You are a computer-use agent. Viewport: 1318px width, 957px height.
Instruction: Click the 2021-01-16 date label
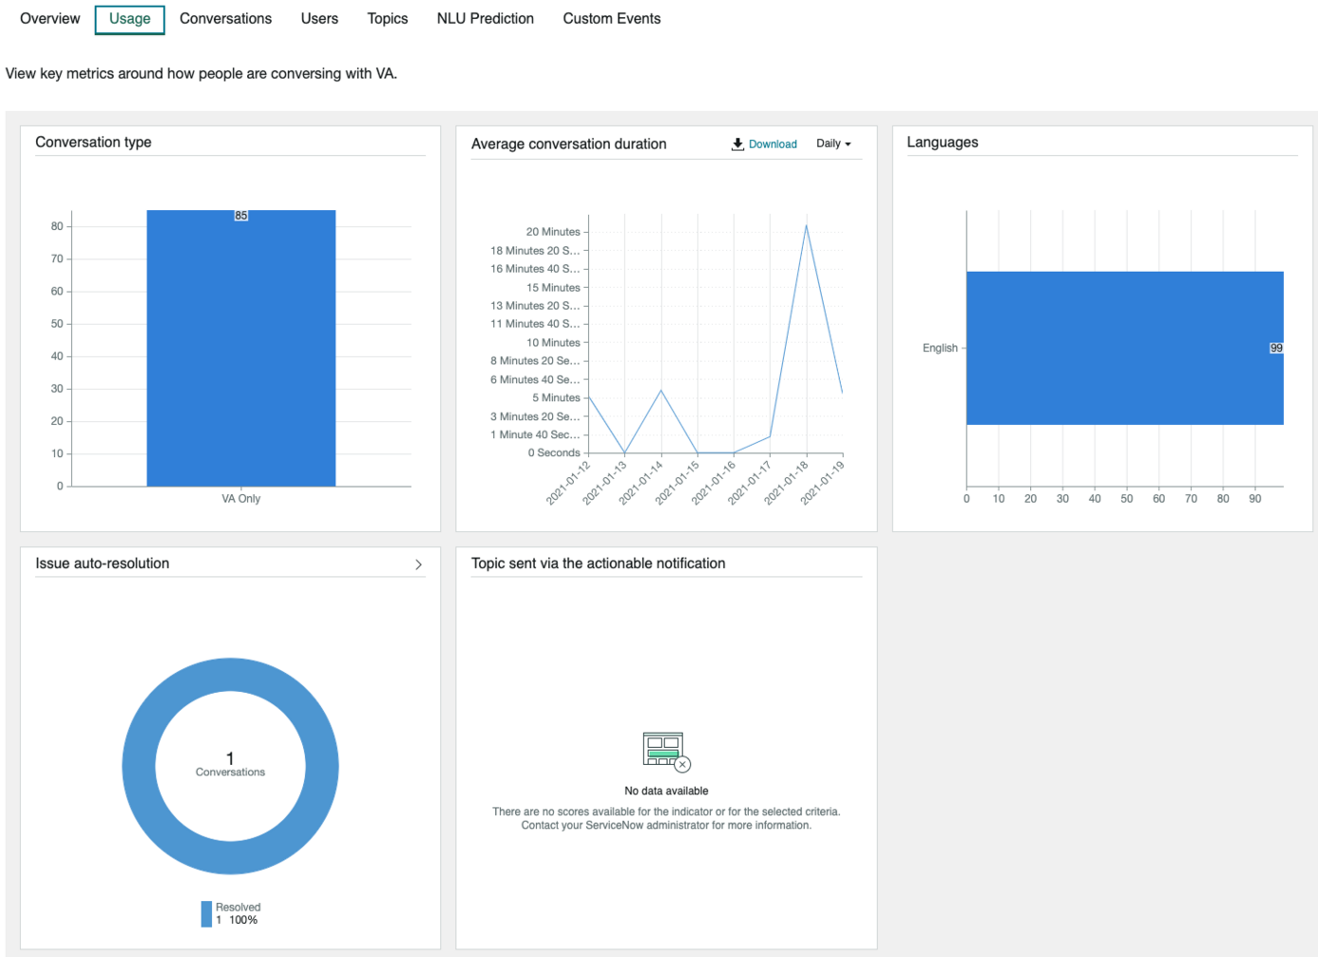[x=714, y=482]
